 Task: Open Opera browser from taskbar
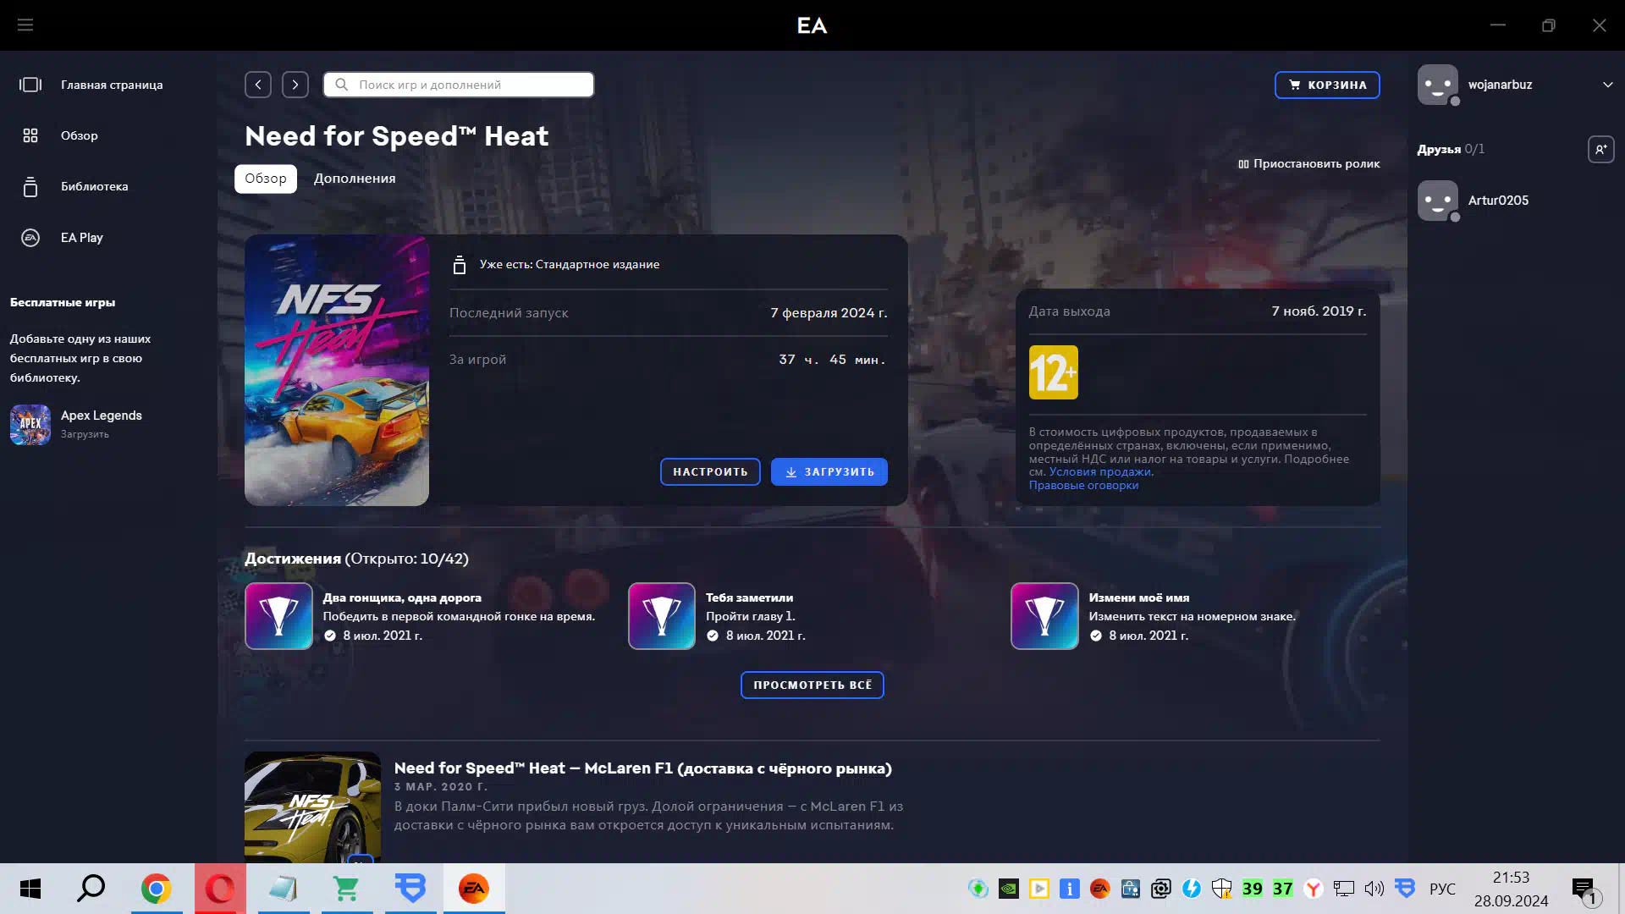click(x=220, y=889)
